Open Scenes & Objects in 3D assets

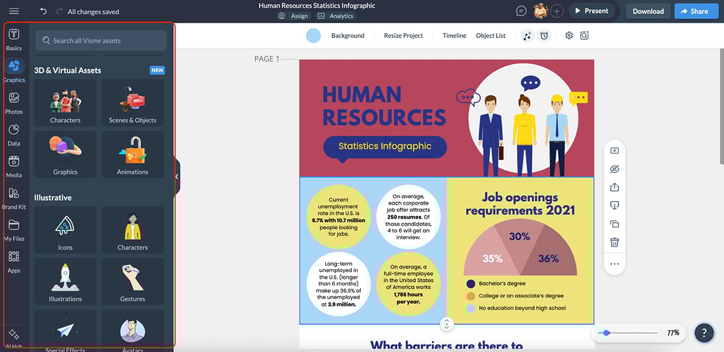[133, 103]
